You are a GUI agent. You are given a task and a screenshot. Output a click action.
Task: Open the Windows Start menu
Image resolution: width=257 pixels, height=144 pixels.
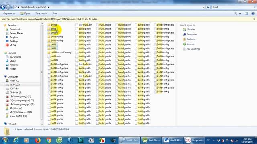(x=5, y=140)
